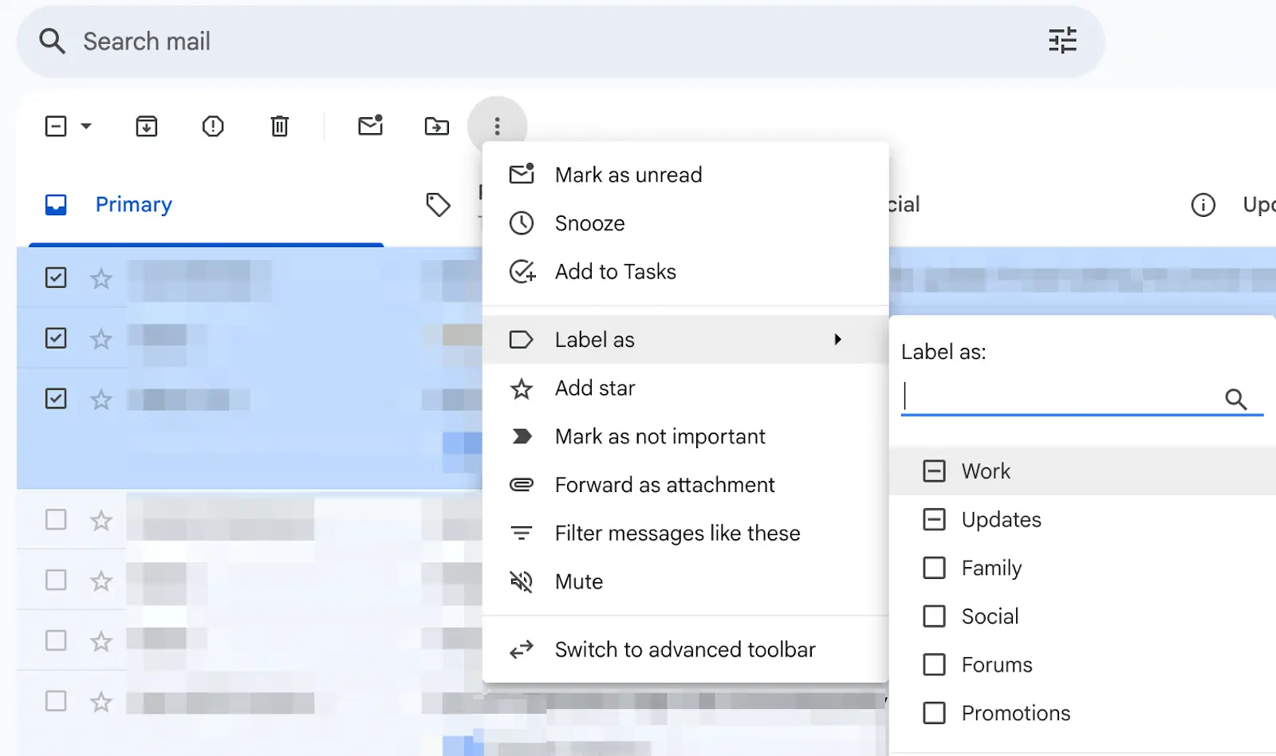Delete the selected conversations
The height and width of the screenshot is (756, 1276).
click(x=278, y=126)
